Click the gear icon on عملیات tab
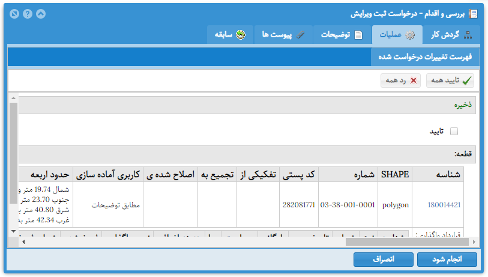 410,35
